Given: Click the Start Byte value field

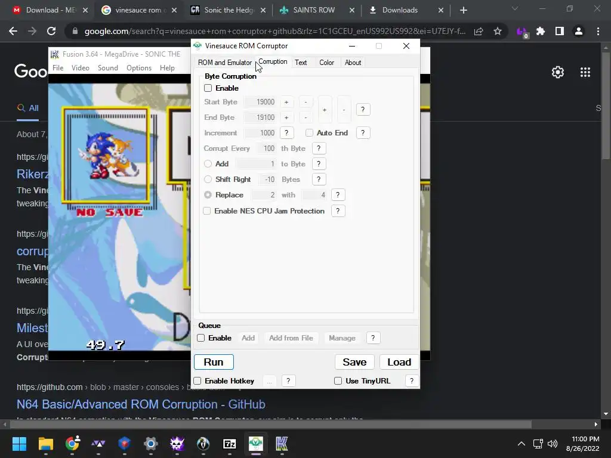Looking at the screenshot, I should point(260,101).
